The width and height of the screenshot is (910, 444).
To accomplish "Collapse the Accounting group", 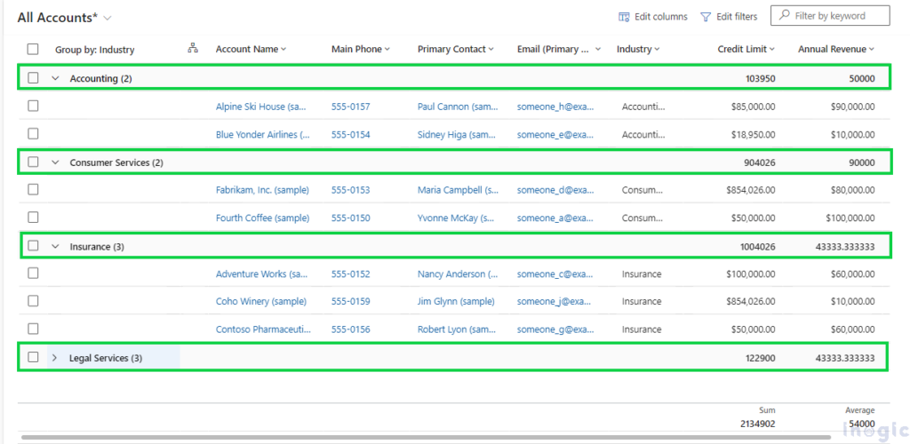I will 55,78.
